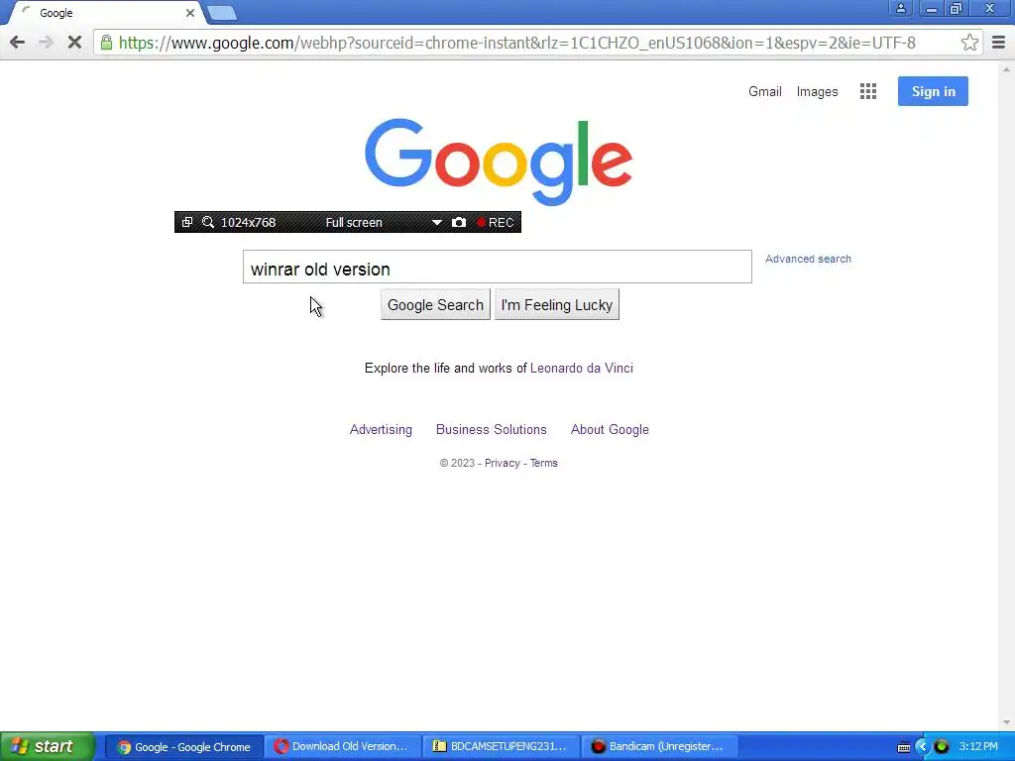Open the Chrome hamburger menu

pyautogui.click(x=998, y=43)
